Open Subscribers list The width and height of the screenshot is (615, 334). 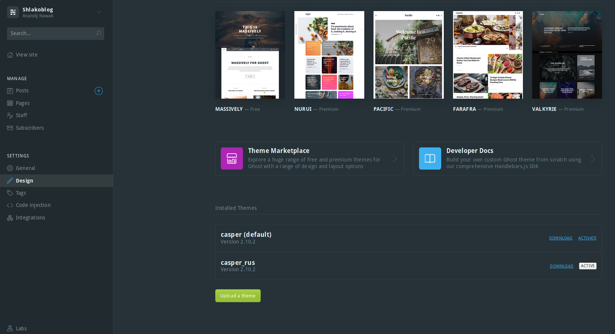(30, 128)
